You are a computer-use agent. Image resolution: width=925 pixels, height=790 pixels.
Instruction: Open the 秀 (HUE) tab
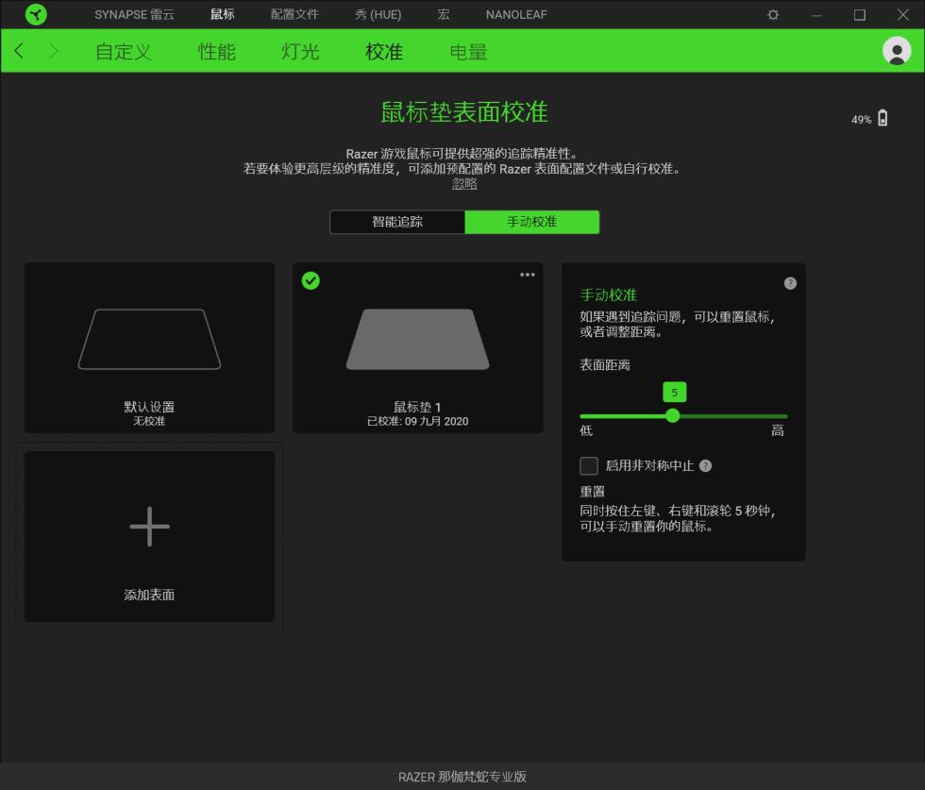[378, 15]
